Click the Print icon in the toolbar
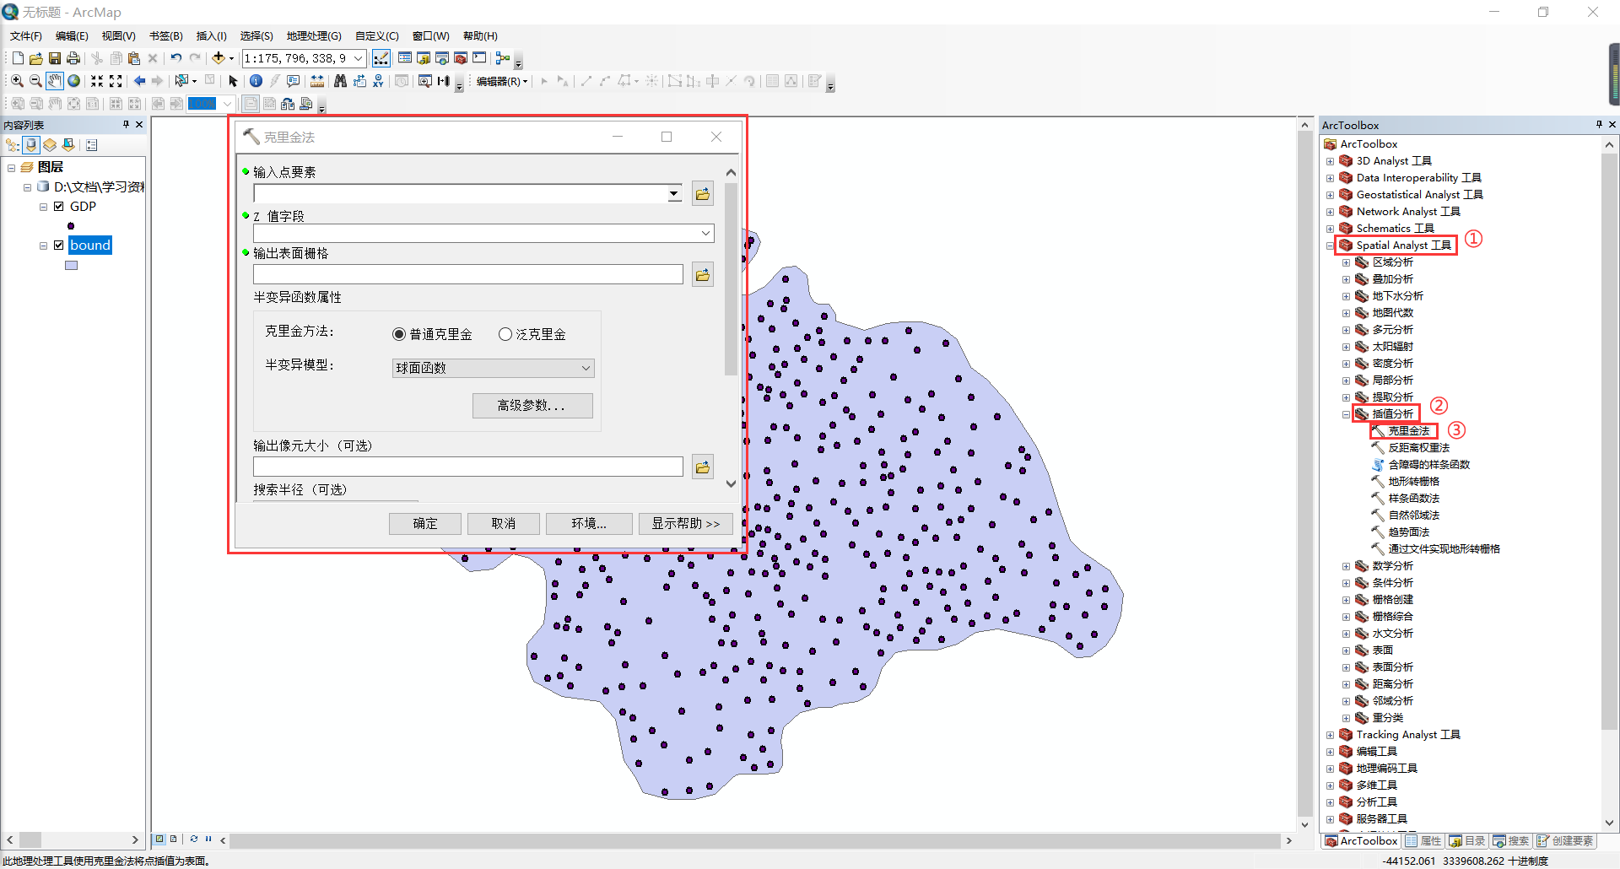The image size is (1620, 869). tap(73, 58)
